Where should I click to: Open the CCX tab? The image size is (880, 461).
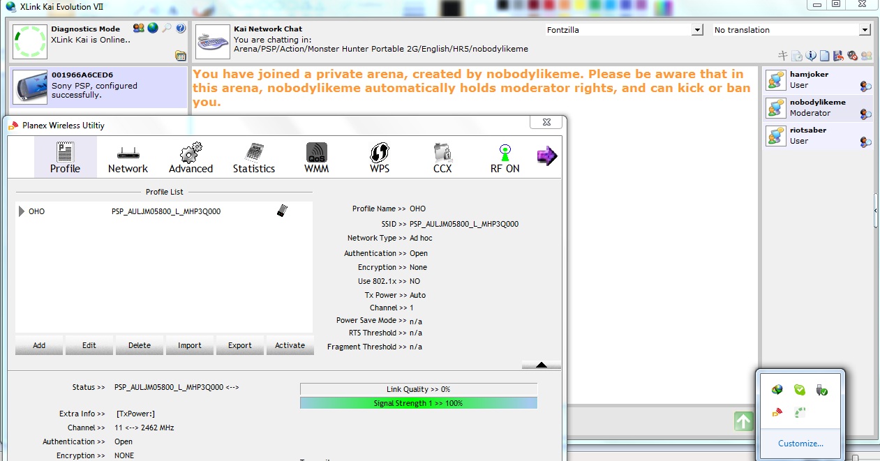pyautogui.click(x=442, y=157)
